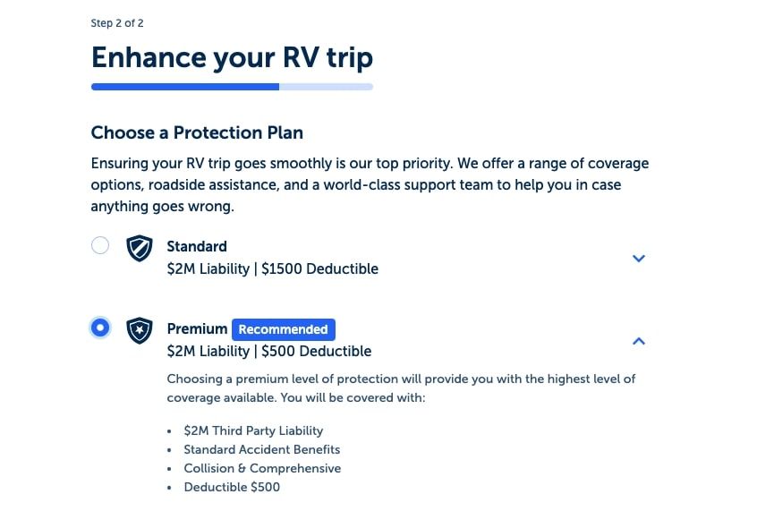Click the "Standard" plan title
Image resolution: width=757 pixels, height=511 pixels.
click(197, 246)
